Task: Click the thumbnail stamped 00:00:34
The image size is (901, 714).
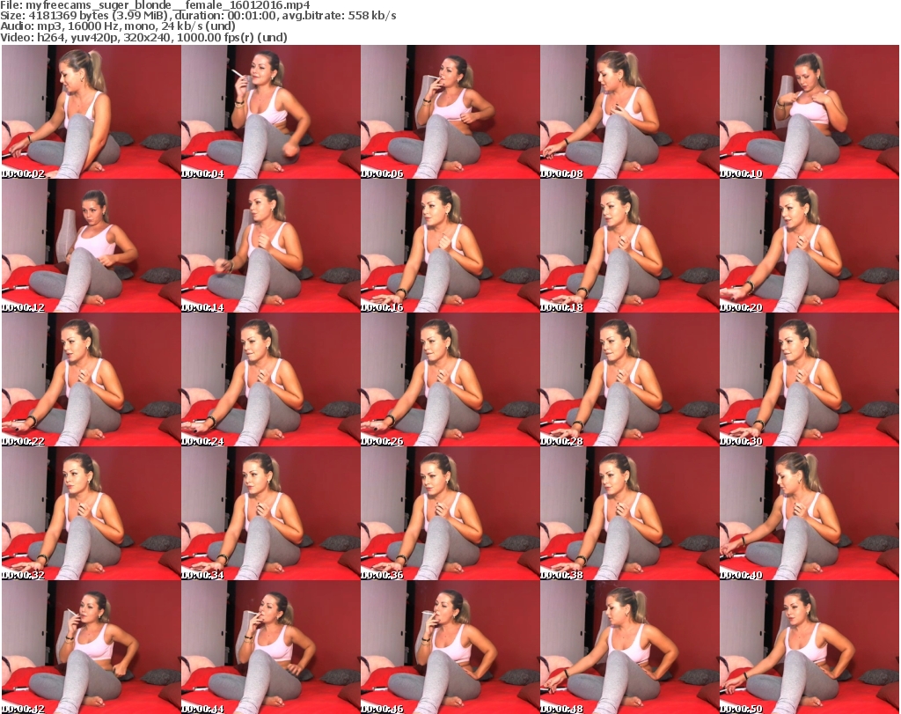Action: click(271, 513)
